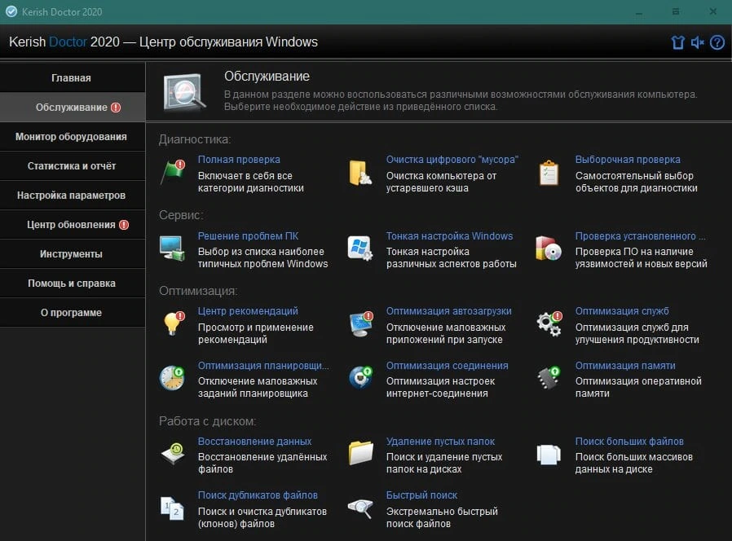This screenshot has height=541, width=732.
Task: Open Помощь и справка section
Action: click(73, 284)
